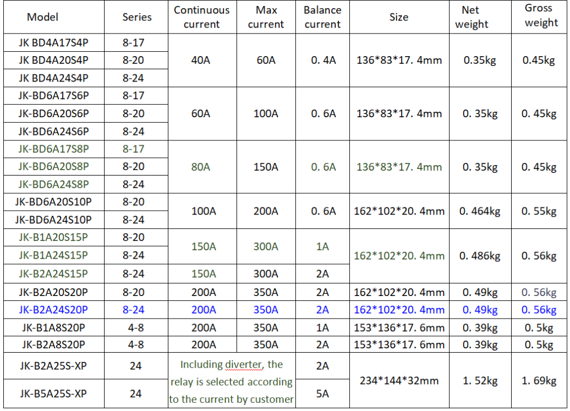Select the 0. 486kg net weight cell
This screenshot has height=411, width=570.
480,256
